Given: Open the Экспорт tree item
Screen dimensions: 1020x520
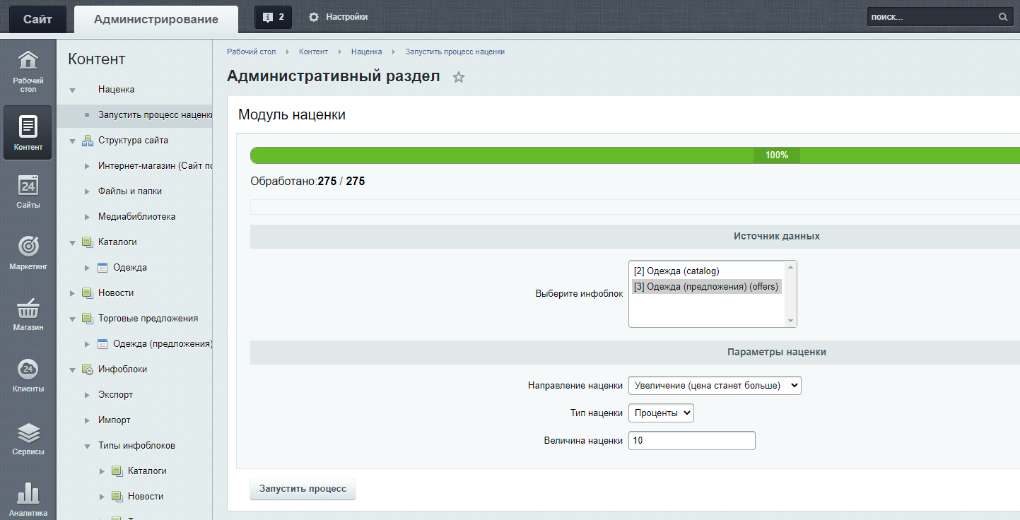Looking at the screenshot, I should [x=116, y=395].
